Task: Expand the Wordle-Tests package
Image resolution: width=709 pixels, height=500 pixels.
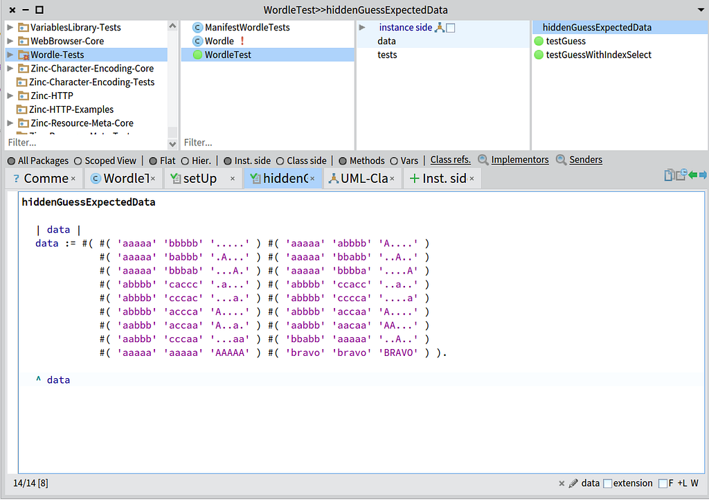Action: tap(10, 55)
